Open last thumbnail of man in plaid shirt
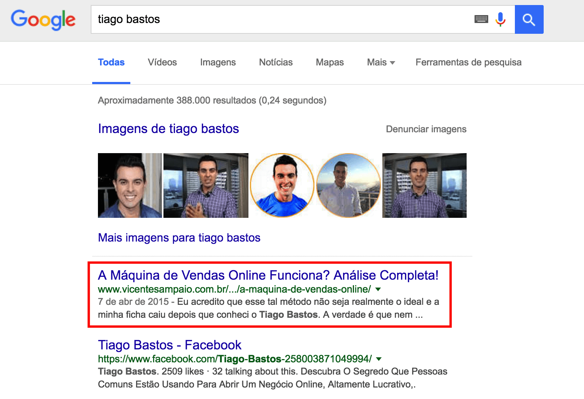Image resolution: width=584 pixels, height=399 pixels. [x=424, y=185]
